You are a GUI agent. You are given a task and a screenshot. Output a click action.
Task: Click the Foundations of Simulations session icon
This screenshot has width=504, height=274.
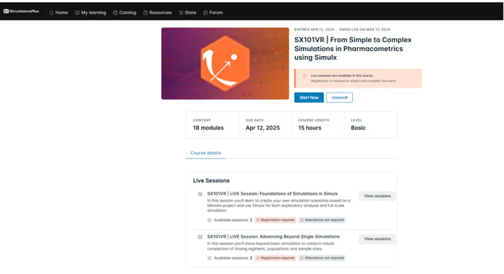click(x=200, y=194)
